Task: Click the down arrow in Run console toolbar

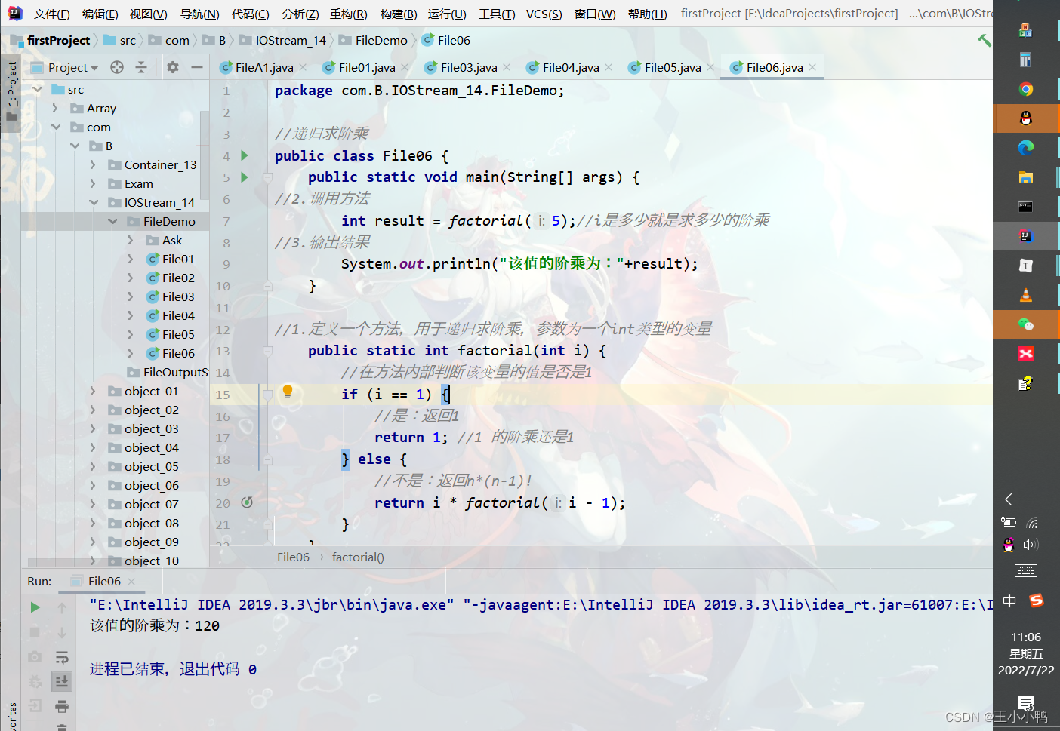Action: (x=62, y=632)
